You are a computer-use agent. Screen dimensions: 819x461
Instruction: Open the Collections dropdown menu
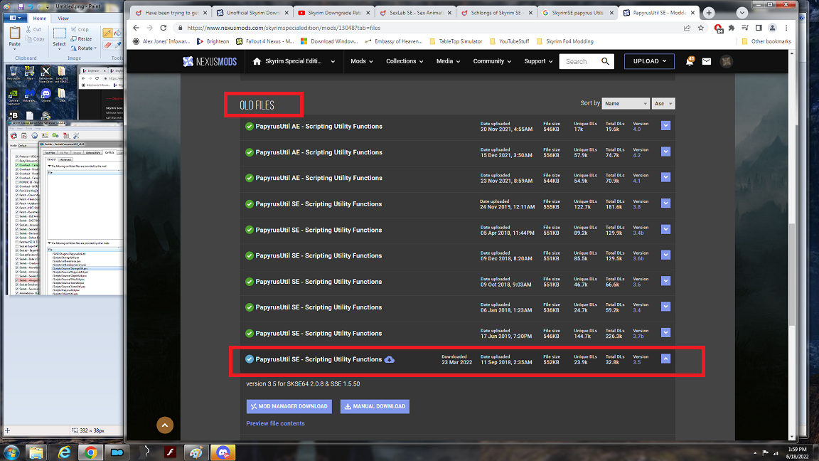(405, 61)
